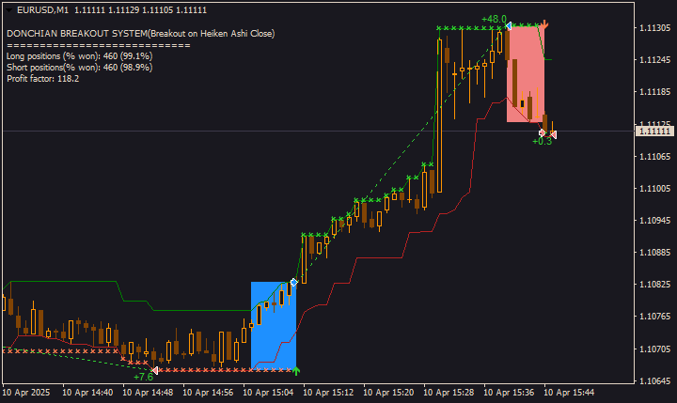Click the 1.11305 price scale label
This screenshot has width=677, height=403.
[x=653, y=28]
